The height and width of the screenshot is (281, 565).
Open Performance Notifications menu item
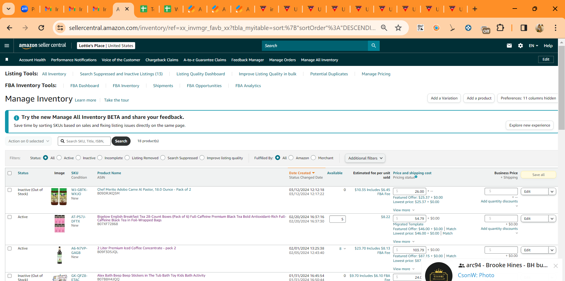click(74, 60)
